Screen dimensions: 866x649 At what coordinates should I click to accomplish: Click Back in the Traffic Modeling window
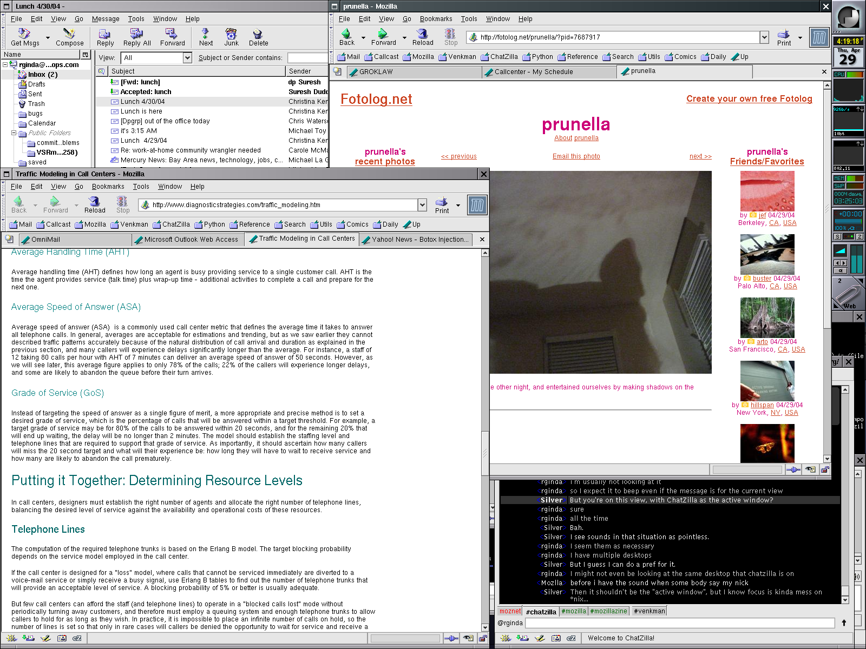[x=19, y=205]
